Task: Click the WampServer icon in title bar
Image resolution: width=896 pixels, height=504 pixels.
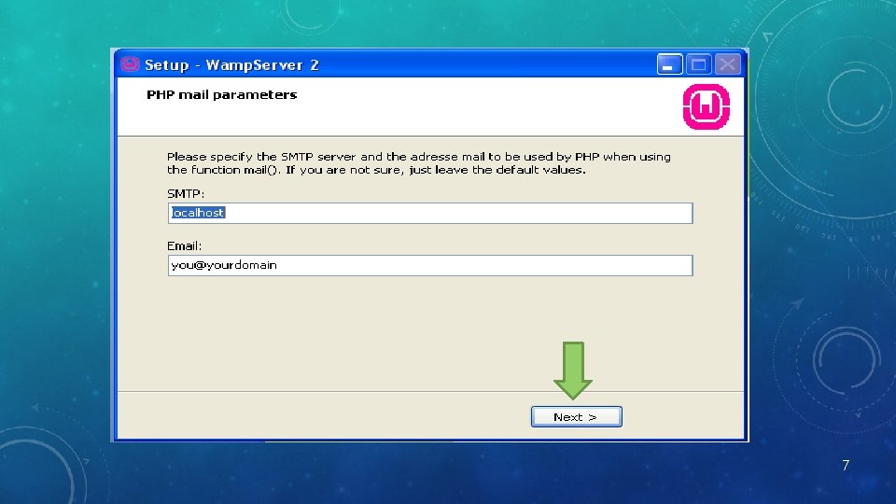Action: tap(130, 64)
